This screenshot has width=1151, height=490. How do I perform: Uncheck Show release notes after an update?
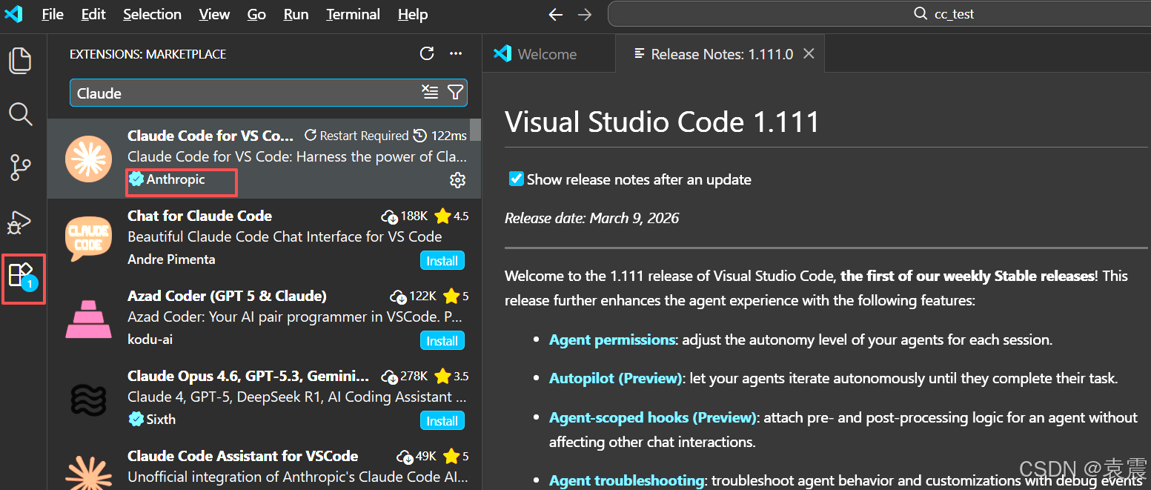click(x=517, y=179)
